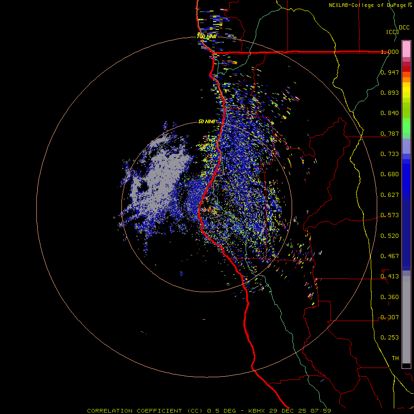414x414 pixels.
Task: Pick the 0.840 scale label
Action: click(390, 113)
